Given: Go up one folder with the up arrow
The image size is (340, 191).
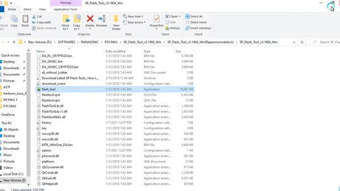Looking at the screenshot, I should (14, 42).
